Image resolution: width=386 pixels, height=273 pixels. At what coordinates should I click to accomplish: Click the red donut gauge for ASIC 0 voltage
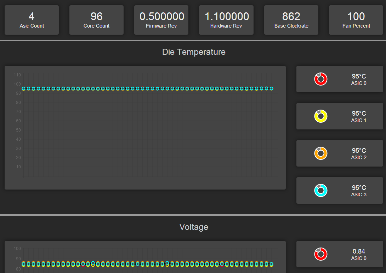(x=321, y=254)
